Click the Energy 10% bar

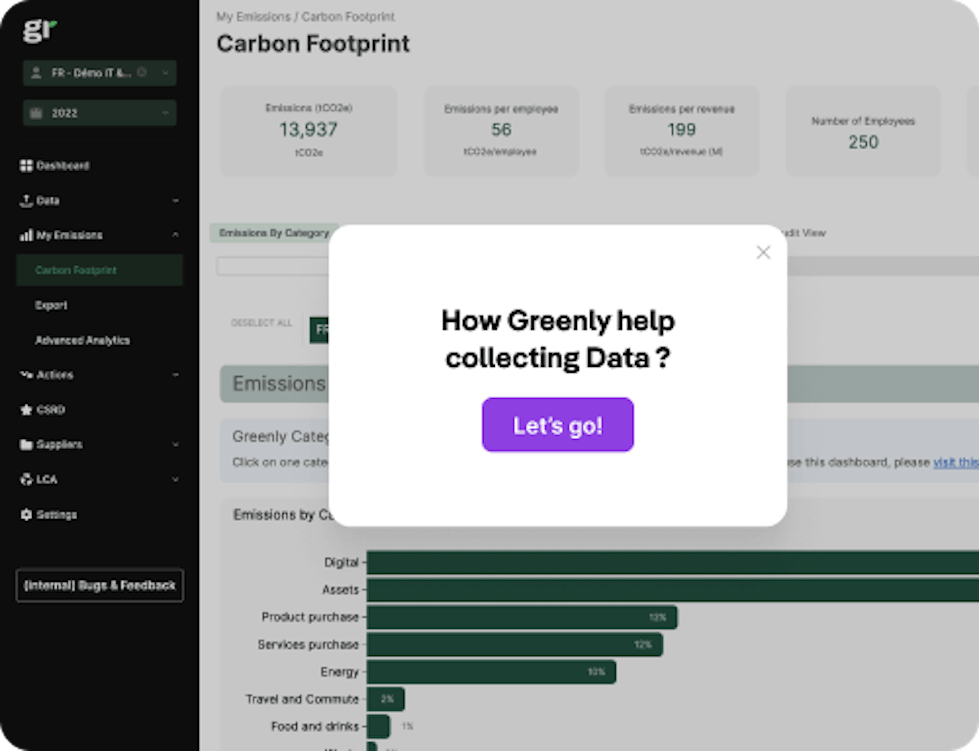point(491,672)
